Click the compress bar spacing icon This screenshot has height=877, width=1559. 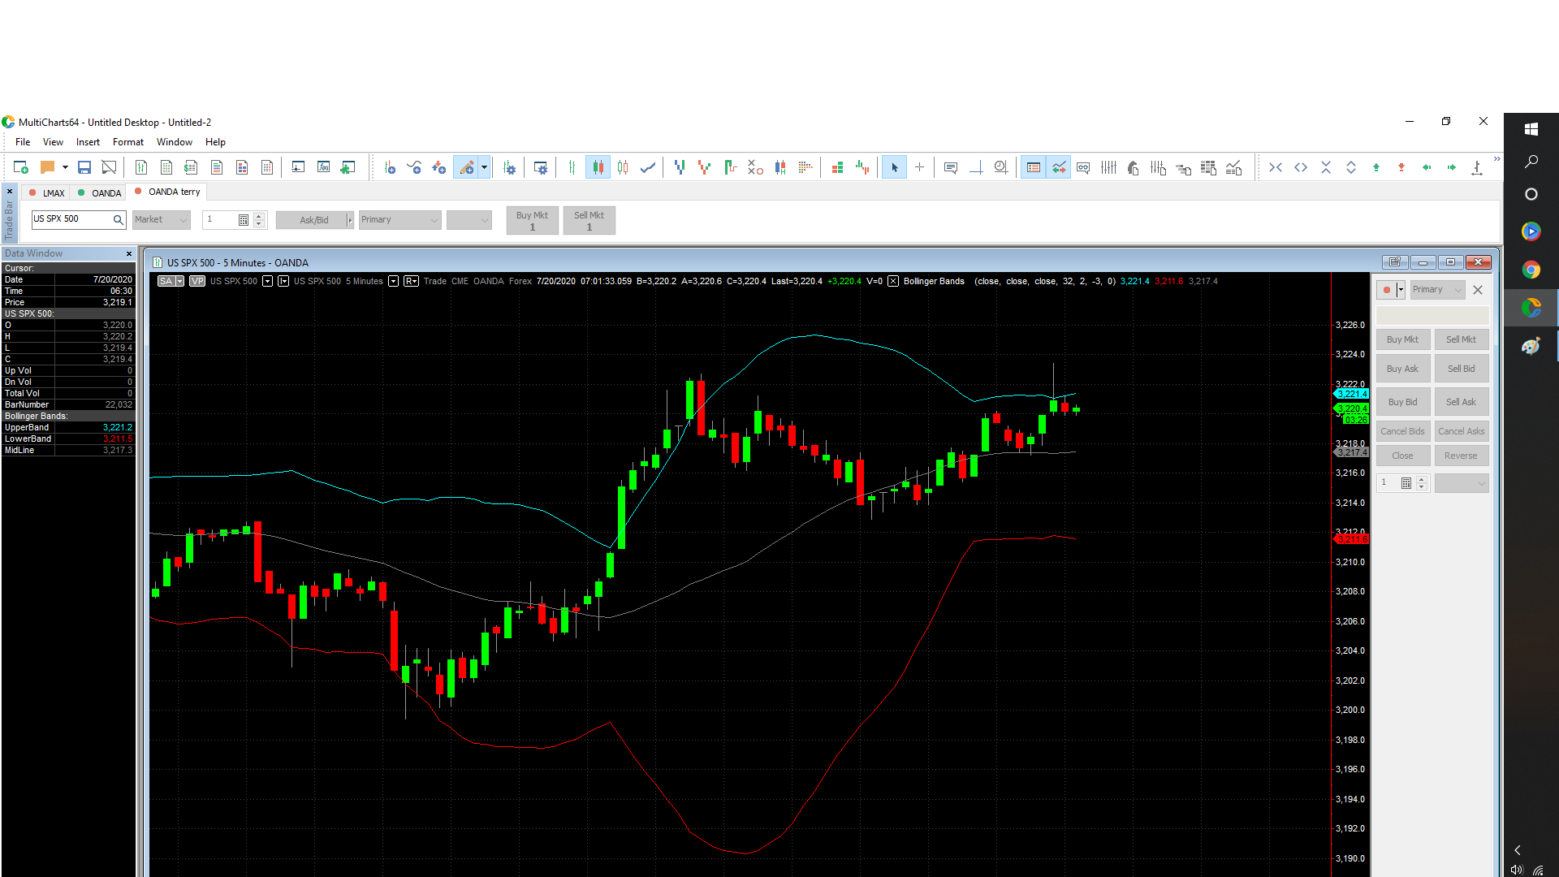point(1276,167)
